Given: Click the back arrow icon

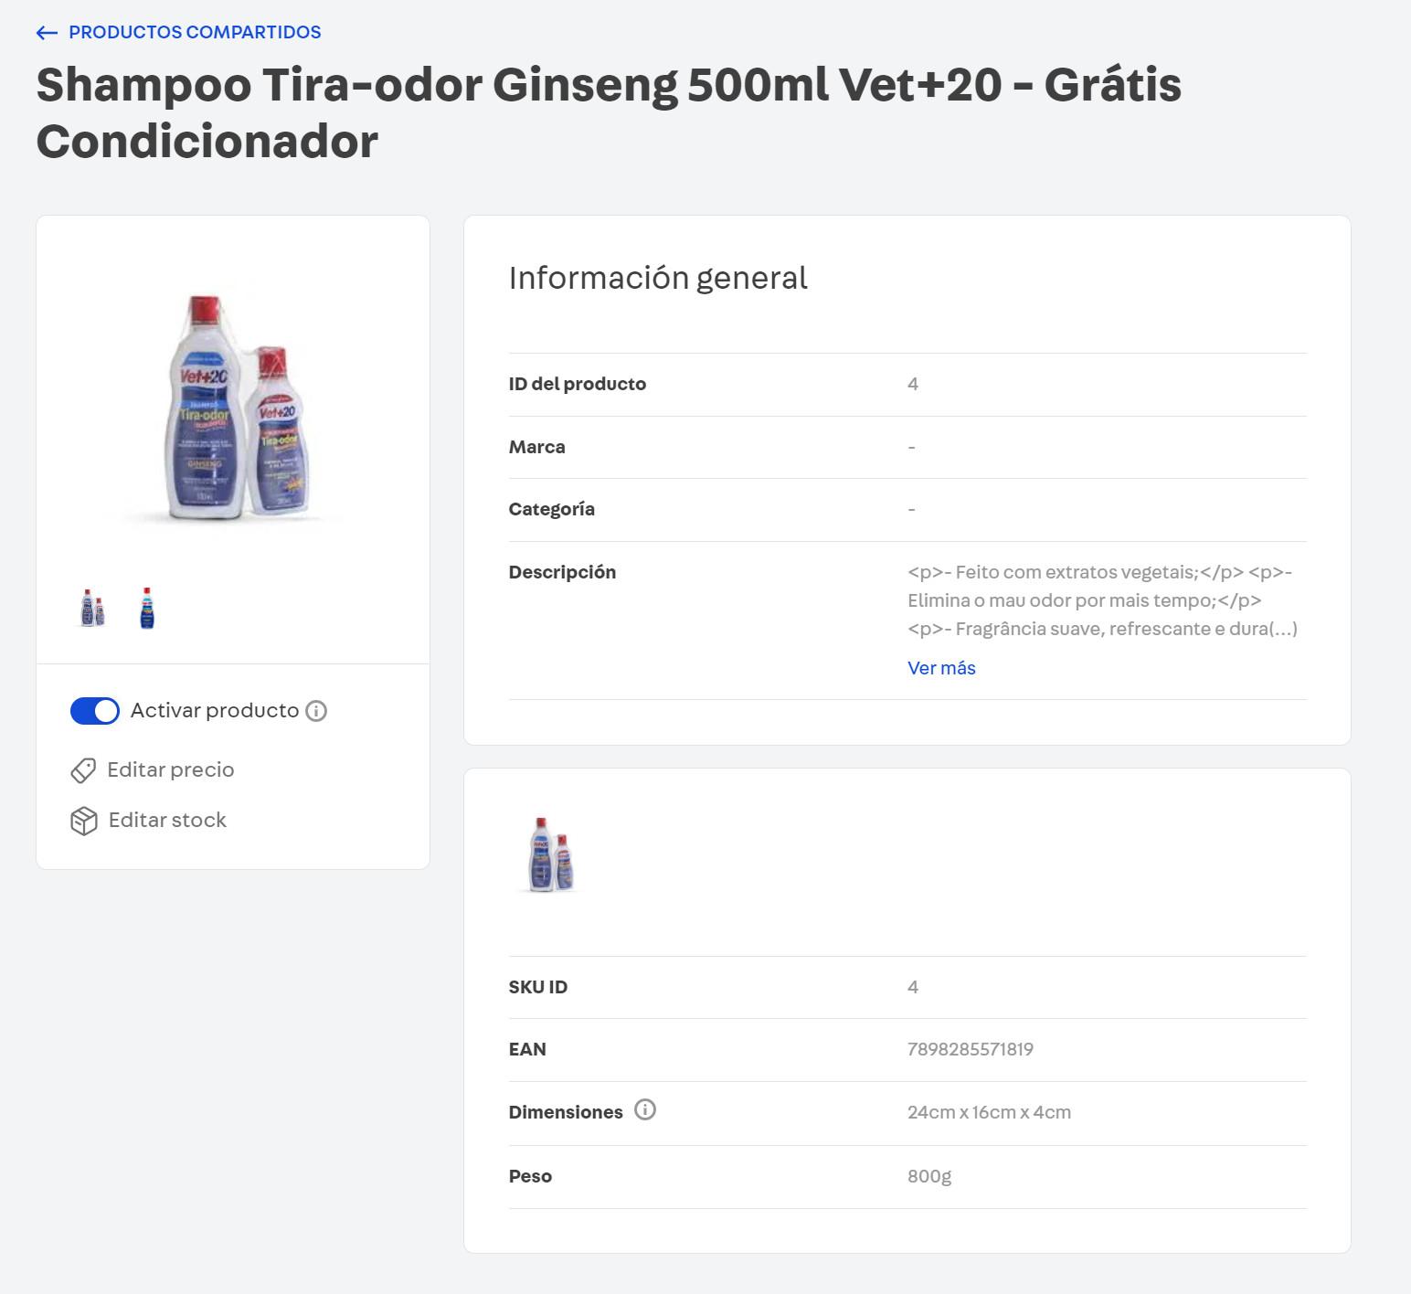Looking at the screenshot, I should [47, 33].
